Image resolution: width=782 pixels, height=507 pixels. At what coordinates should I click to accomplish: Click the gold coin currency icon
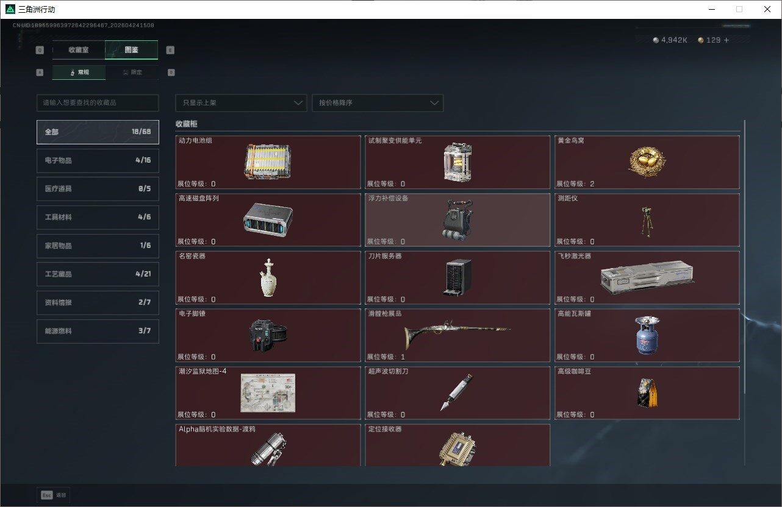coord(701,40)
